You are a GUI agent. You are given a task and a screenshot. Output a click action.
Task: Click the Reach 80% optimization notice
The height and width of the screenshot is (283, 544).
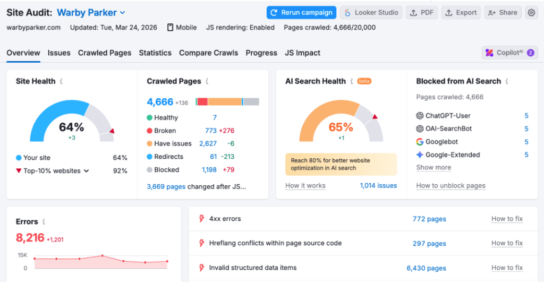tap(341, 164)
